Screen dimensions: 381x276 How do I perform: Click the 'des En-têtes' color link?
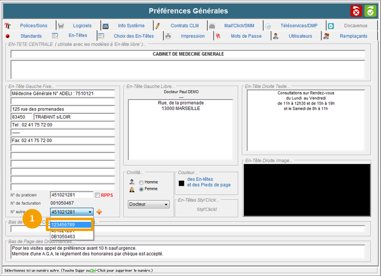point(200,179)
